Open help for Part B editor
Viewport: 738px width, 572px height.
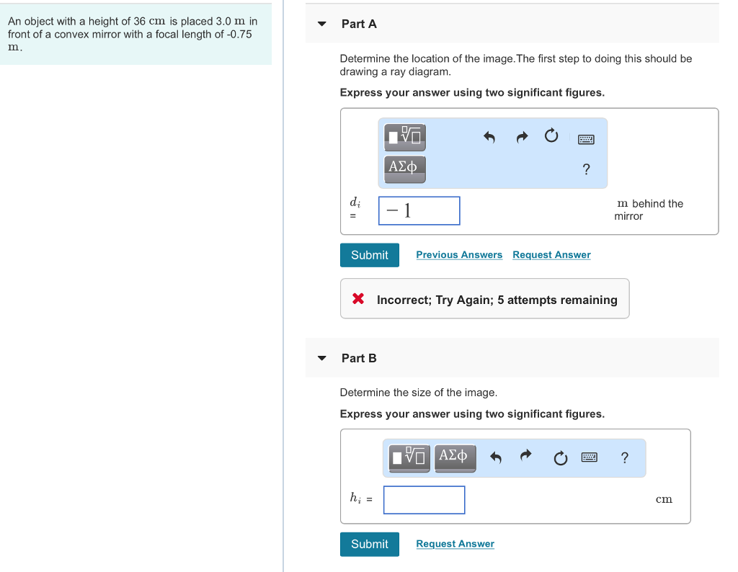pos(624,457)
